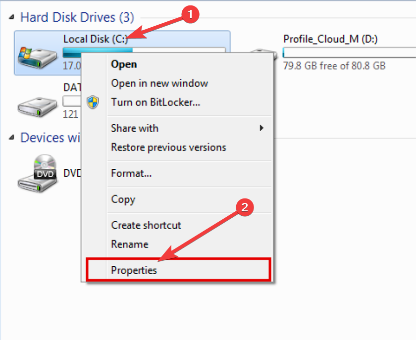
Task: Select Open in new window
Action: tap(159, 83)
